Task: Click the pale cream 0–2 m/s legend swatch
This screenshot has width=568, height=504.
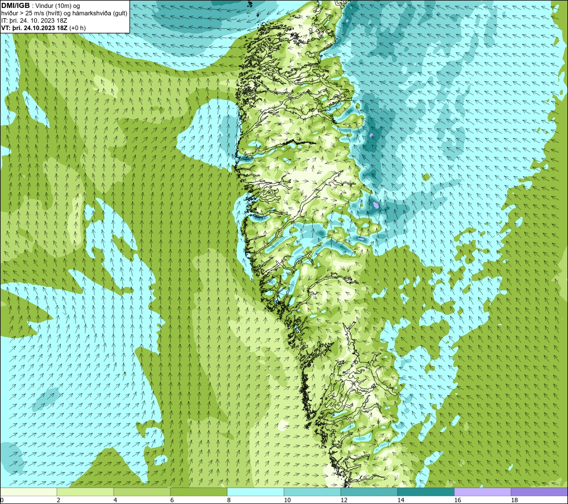Action: coord(29,492)
